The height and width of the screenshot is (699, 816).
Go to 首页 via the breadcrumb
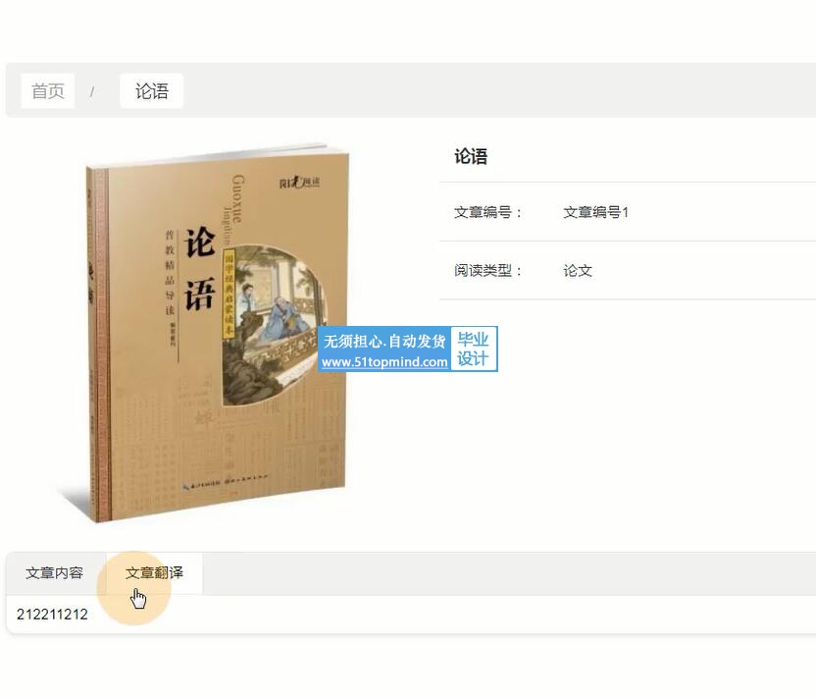click(48, 91)
